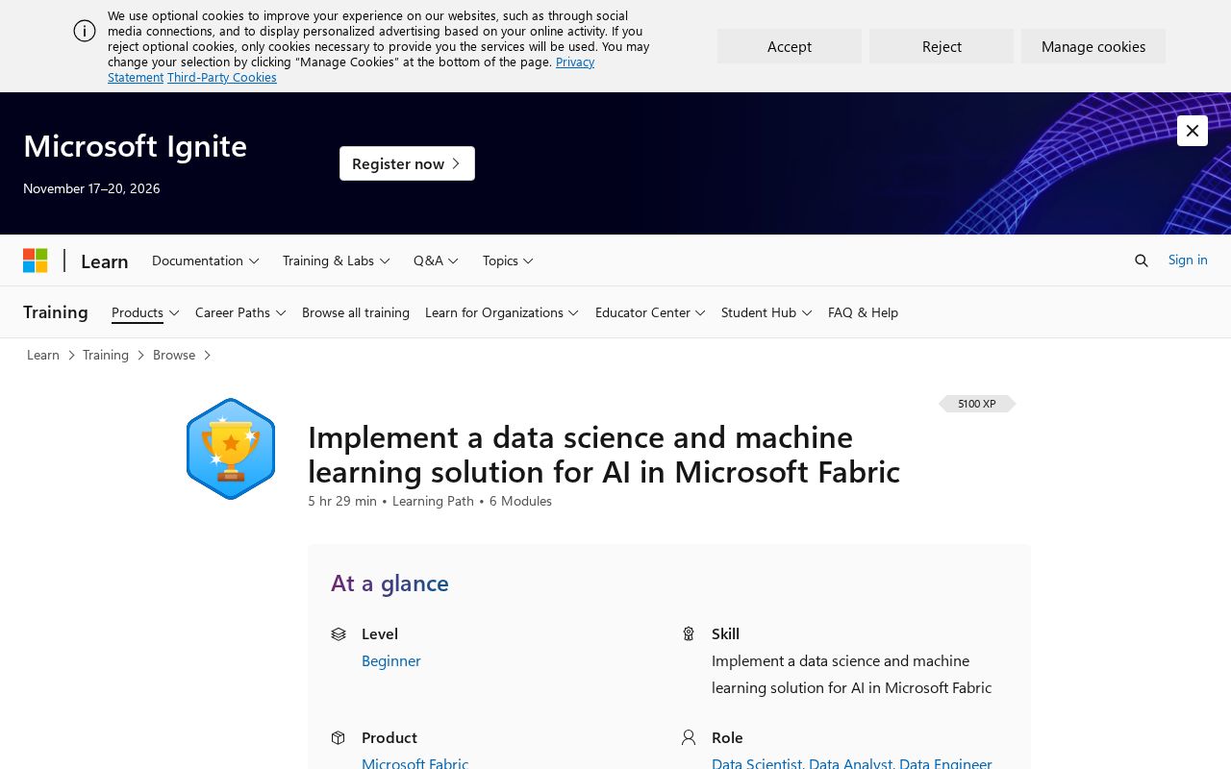
Task: Open the Data Analyst role link
Action: tap(851, 763)
